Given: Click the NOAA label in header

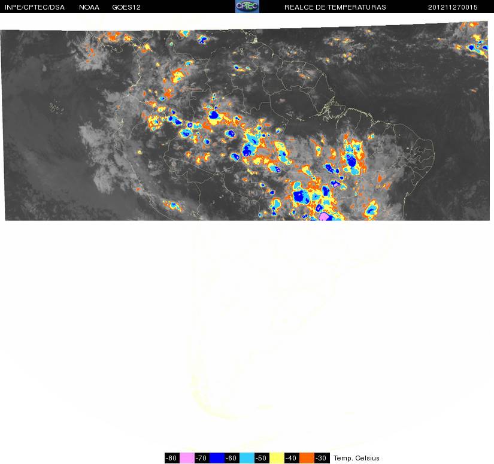Looking at the screenshot, I should [x=89, y=7].
